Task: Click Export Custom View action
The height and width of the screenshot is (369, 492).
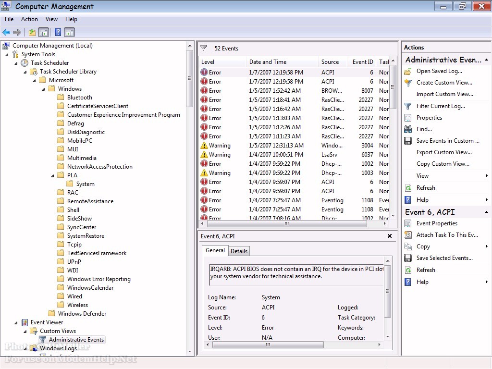Action: tap(443, 152)
